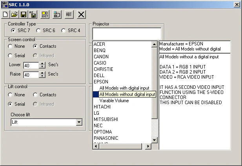The image size is (242, 166).
Task: Click projector list scroll left arrow
Action: click(x=96, y=146)
